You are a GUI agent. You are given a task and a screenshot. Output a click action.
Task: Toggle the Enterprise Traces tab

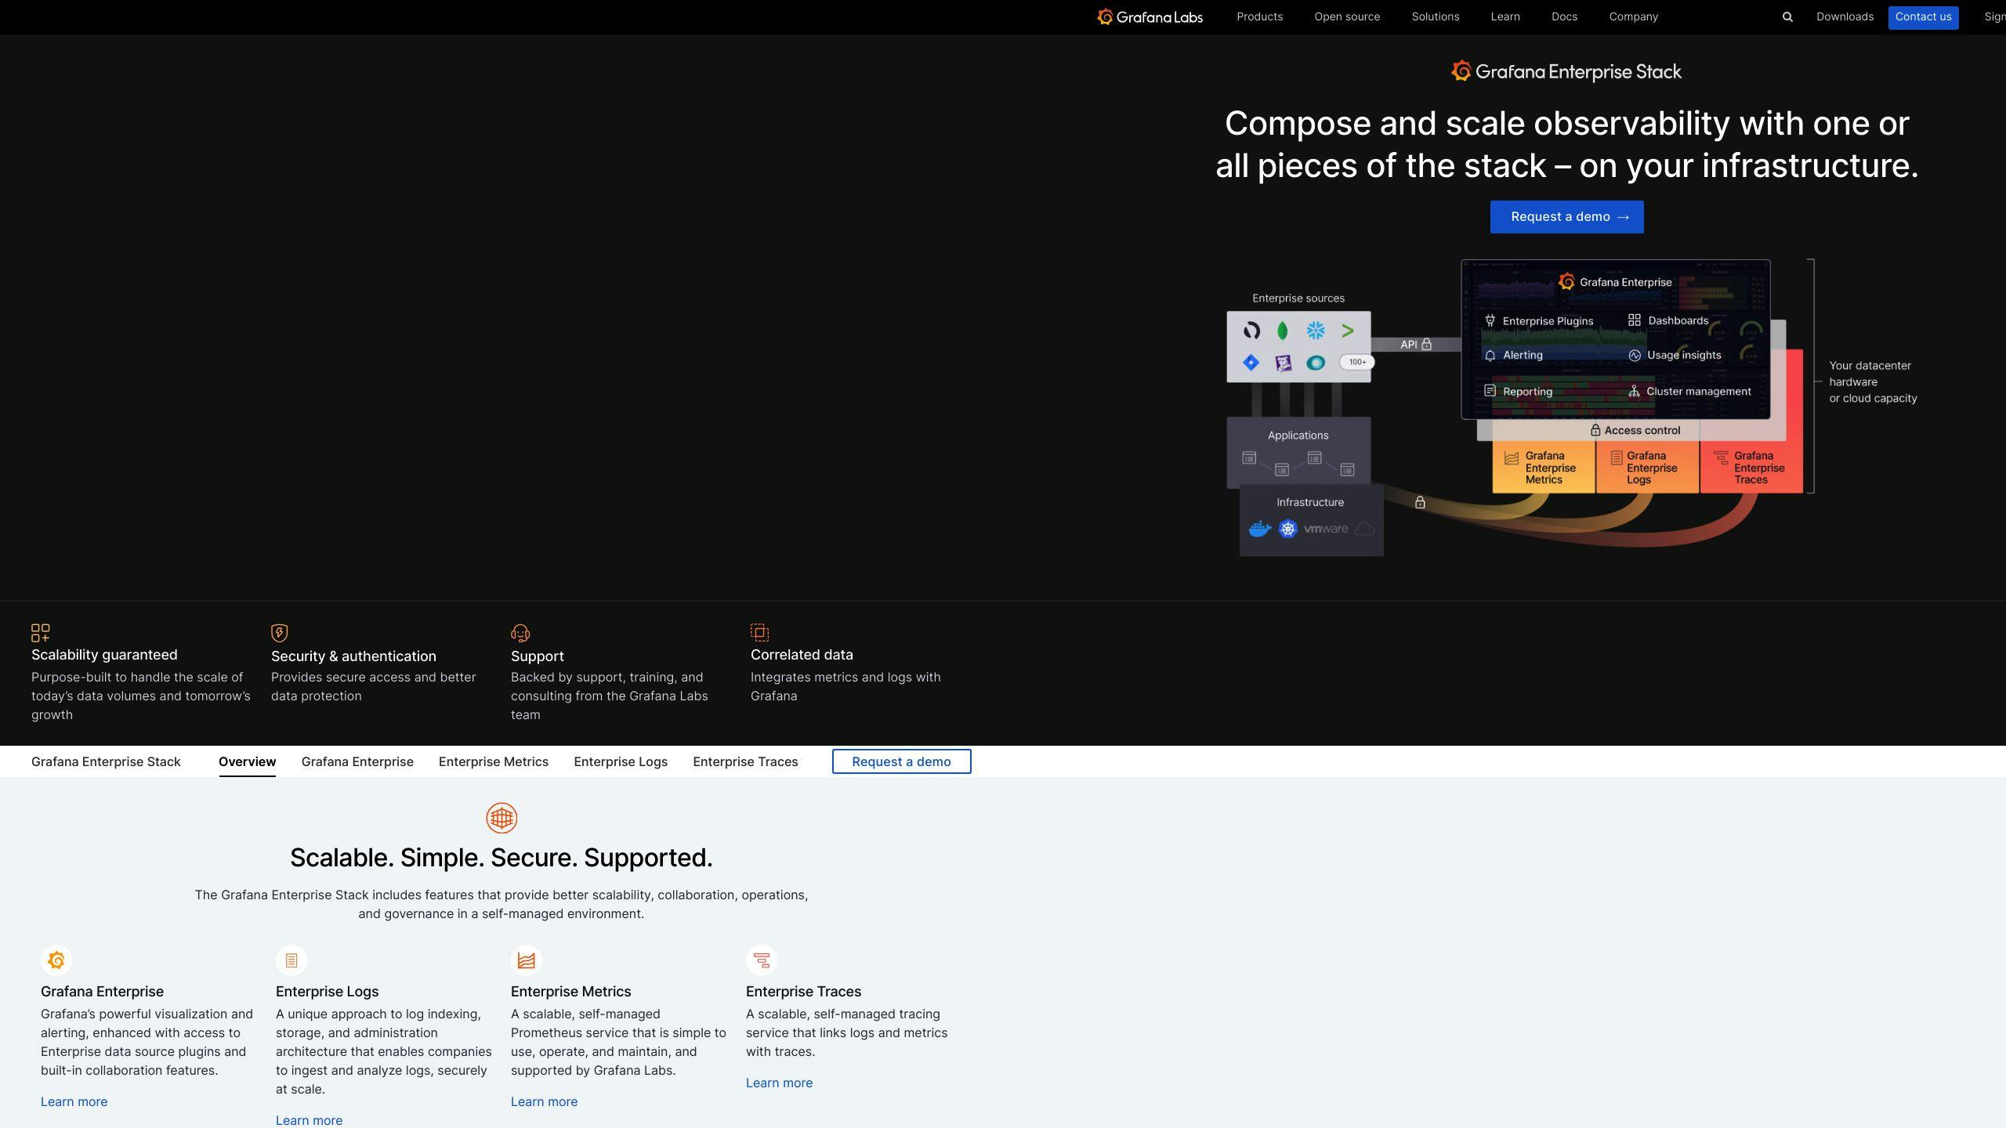744,761
